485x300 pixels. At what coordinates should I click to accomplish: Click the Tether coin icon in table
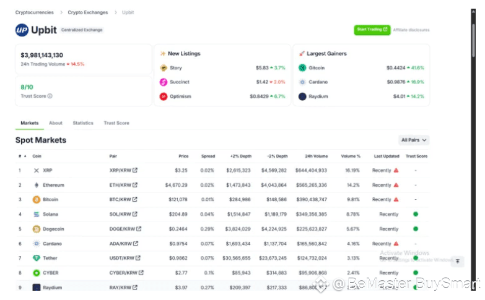[x=36, y=258]
